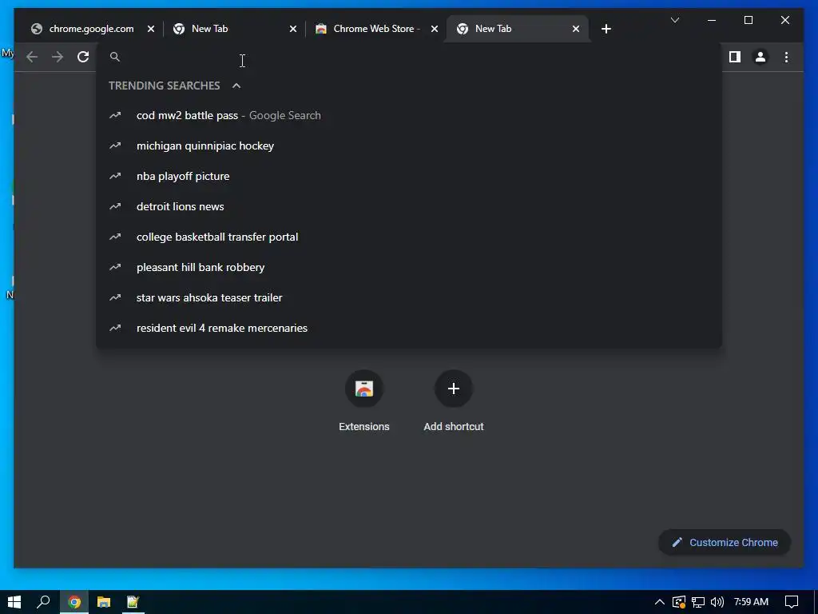Open Chrome's three-dot menu

click(786, 57)
